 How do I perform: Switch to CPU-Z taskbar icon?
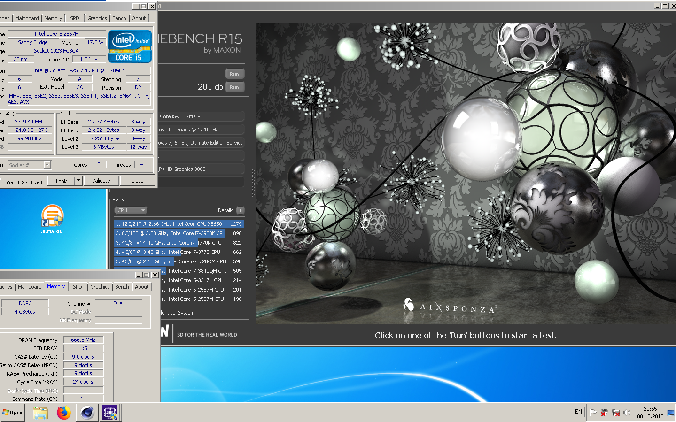[x=110, y=413]
